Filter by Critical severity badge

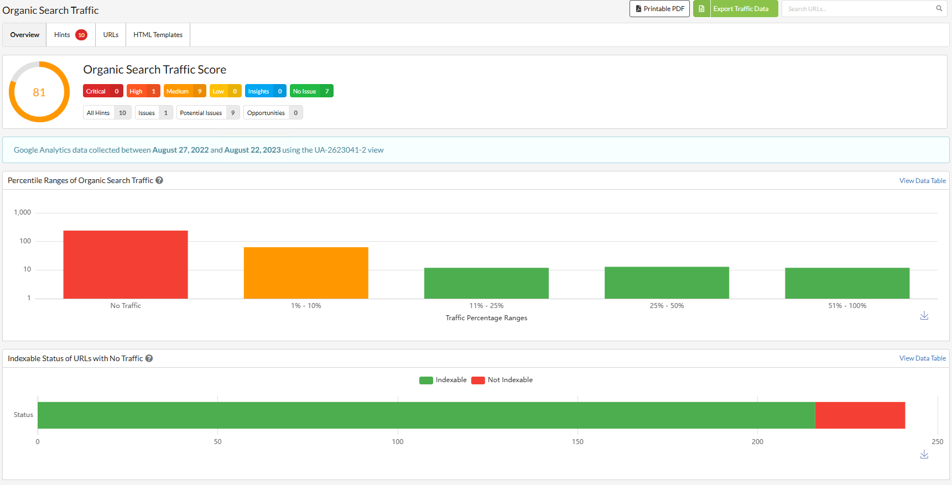point(103,91)
